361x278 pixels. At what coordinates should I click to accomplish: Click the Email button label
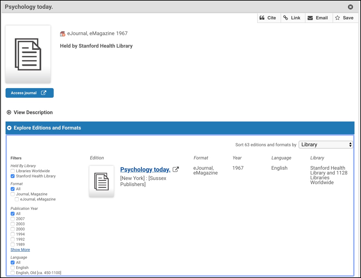321,18
